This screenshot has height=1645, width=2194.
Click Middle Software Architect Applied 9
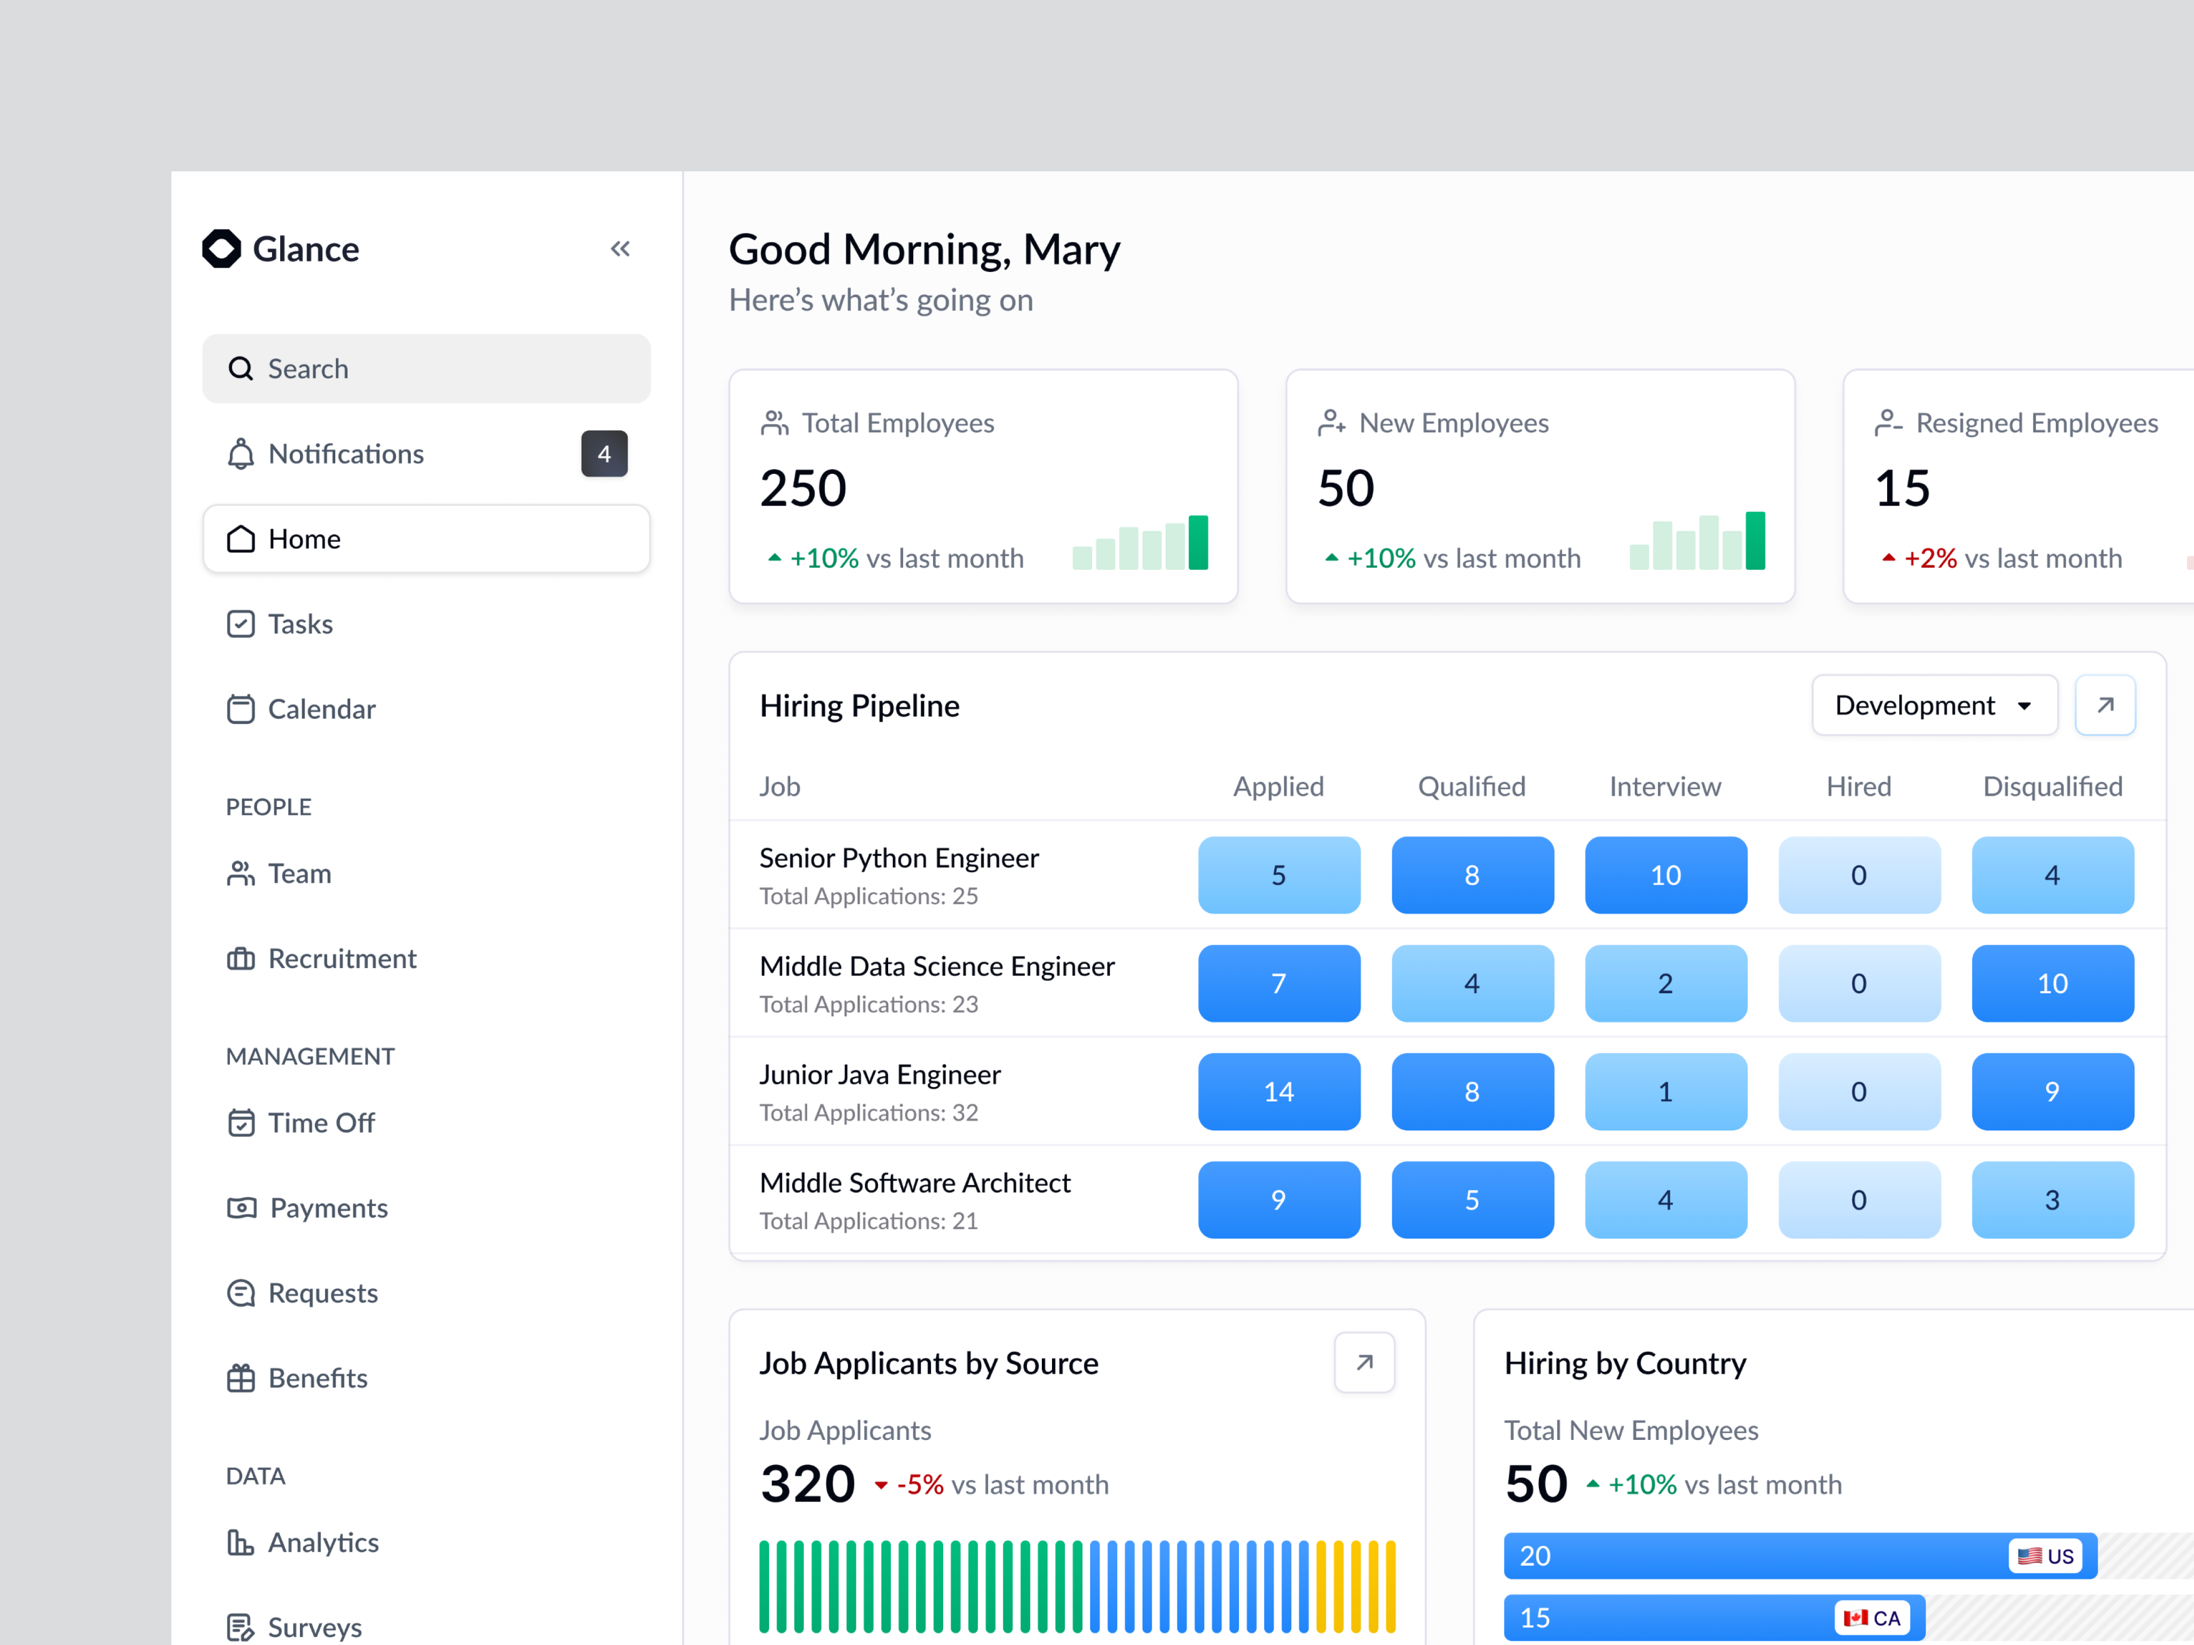1279,1200
